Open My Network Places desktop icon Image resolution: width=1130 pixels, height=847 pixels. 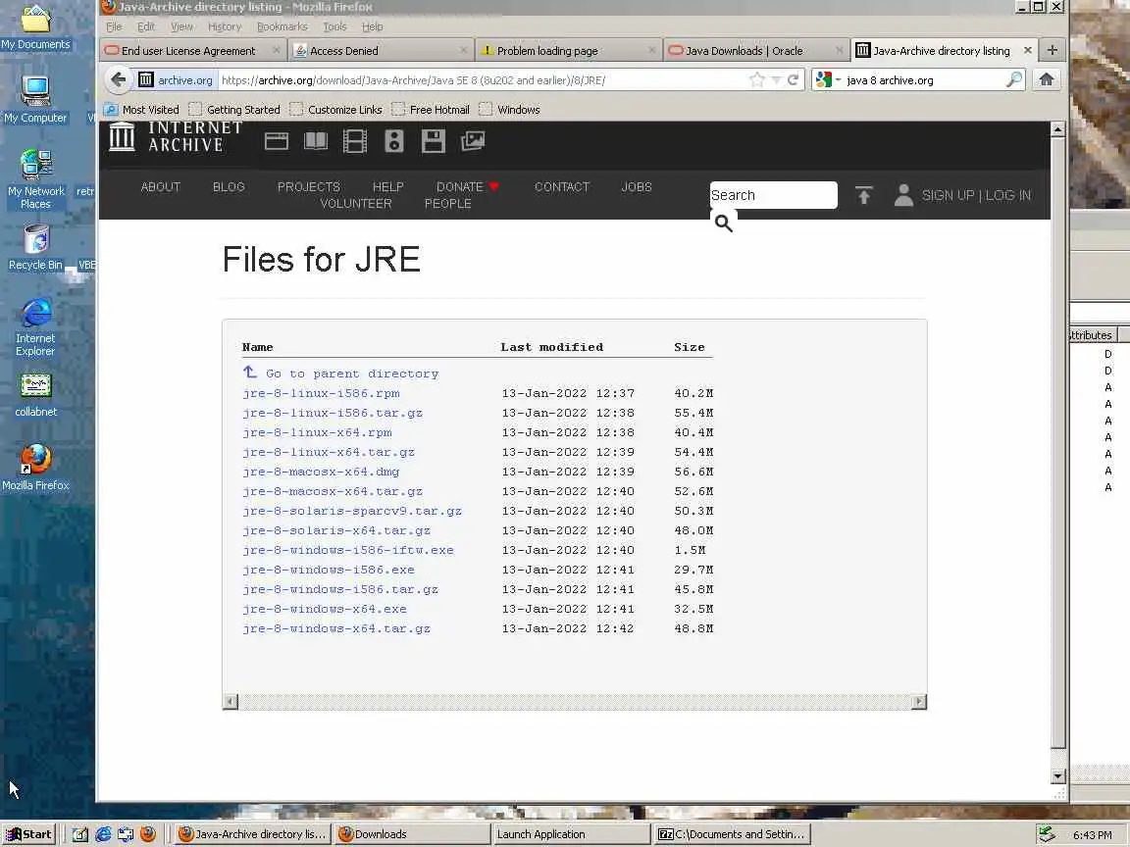tap(35, 178)
